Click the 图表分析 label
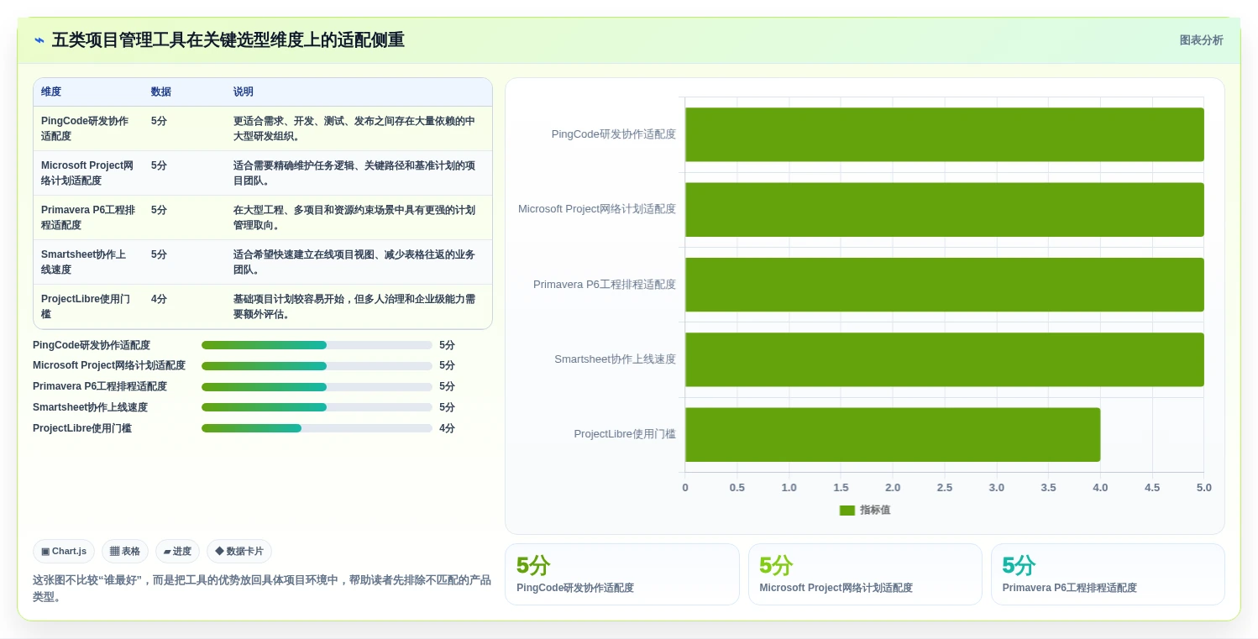This screenshot has height=639, width=1258. click(1201, 40)
